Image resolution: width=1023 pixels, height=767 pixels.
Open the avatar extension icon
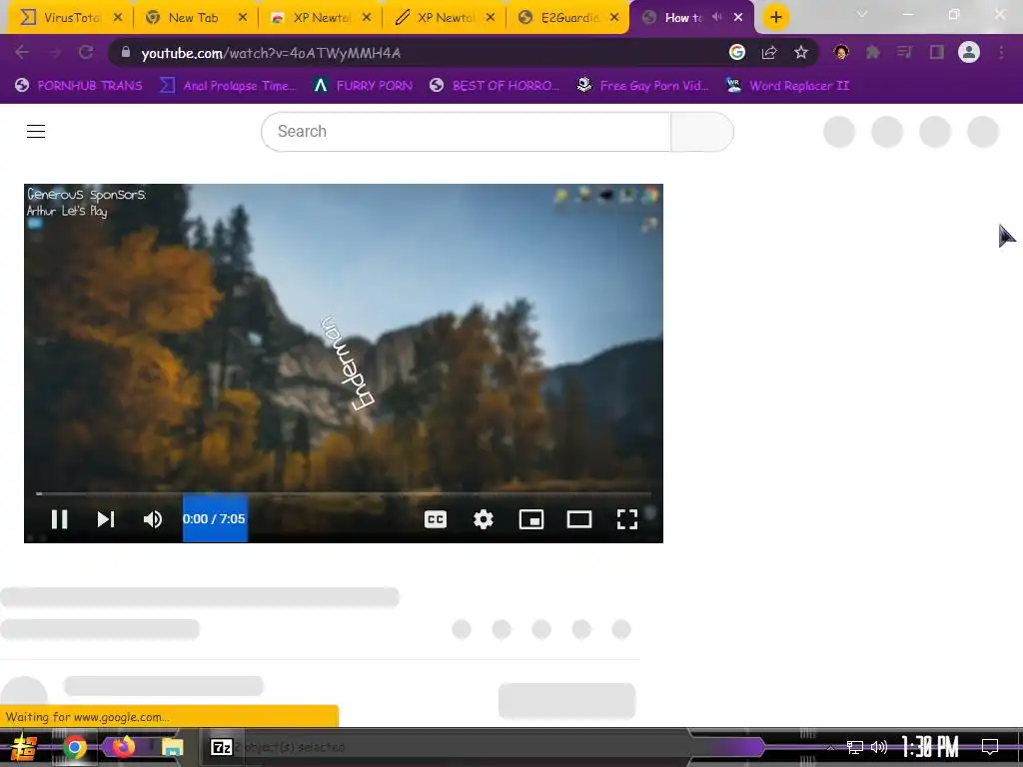(x=841, y=53)
